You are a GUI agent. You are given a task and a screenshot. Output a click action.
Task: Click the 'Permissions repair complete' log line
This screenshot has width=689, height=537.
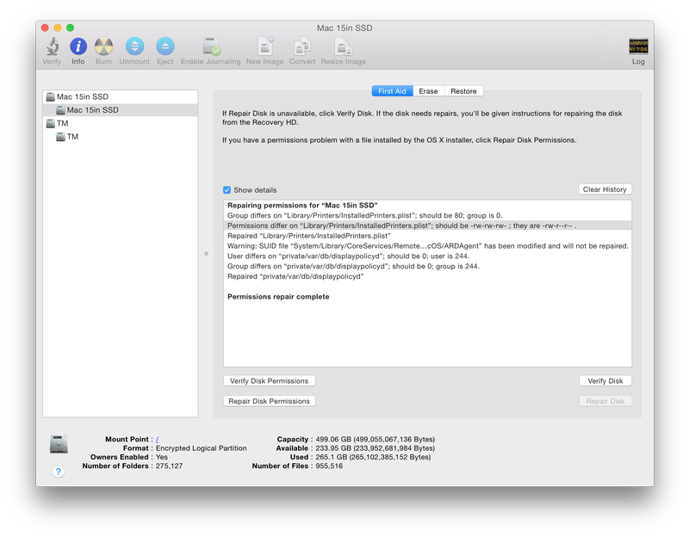(427, 297)
